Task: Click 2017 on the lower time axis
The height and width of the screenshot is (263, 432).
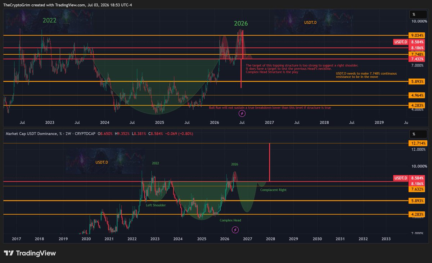Action: point(16,239)
